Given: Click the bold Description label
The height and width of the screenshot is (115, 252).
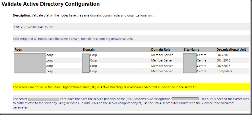Looking at the screenshot, I should [22, 15].
